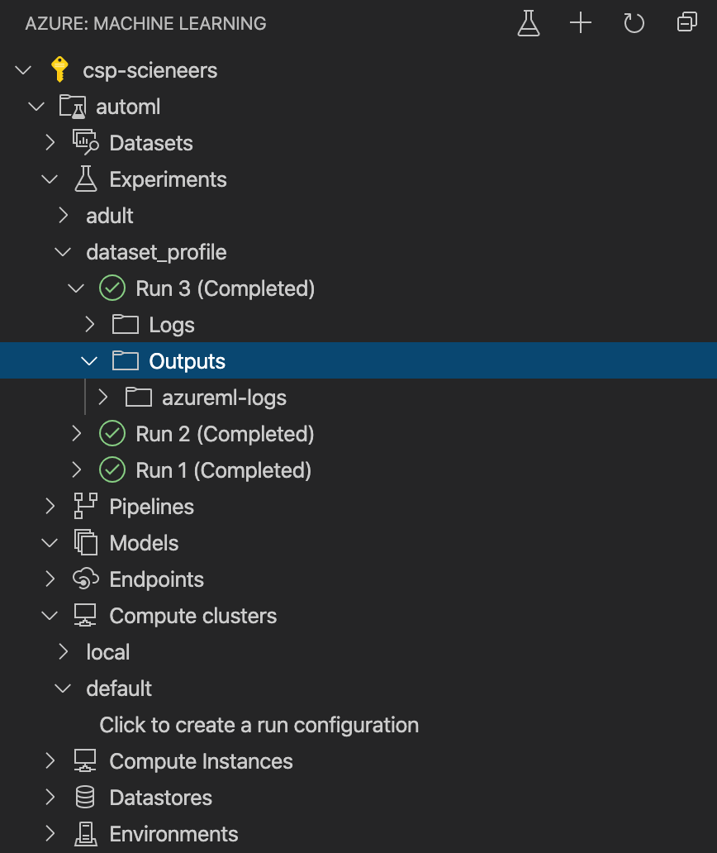Click the flask icon in panel header
Image resolution: width=717 pixels, height=853 pixels.
click(x=529, y=23)
